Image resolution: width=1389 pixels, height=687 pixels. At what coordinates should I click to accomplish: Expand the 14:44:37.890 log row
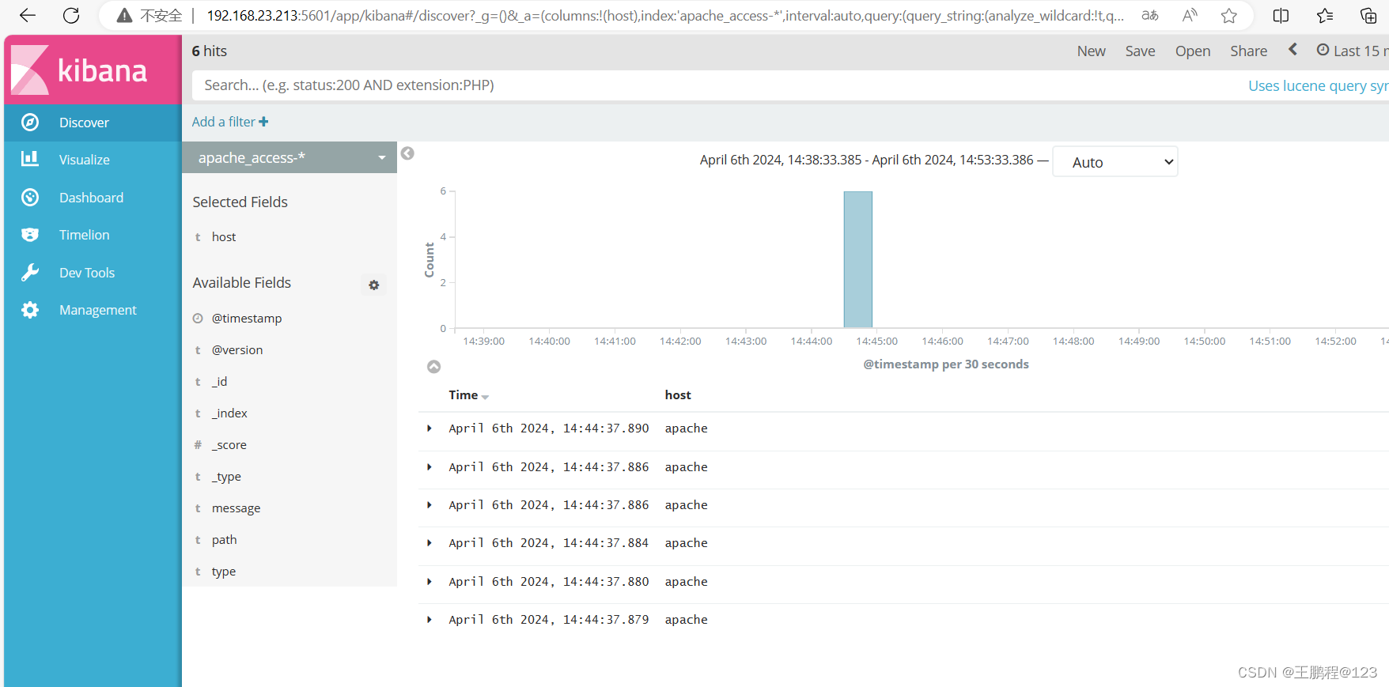click(430, 428)
